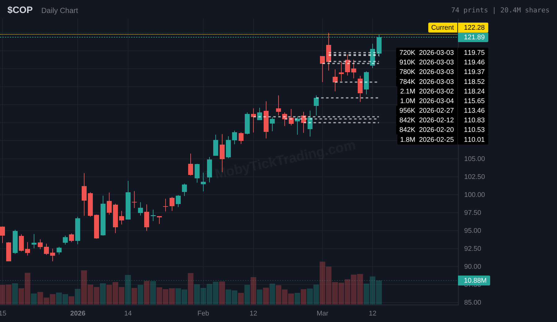Click the 74 prints share summary text
557x322 pixels.
pos(500,10)
